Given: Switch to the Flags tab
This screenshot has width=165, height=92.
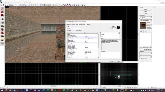Looking at the screenshot, I should pos(84,25).
